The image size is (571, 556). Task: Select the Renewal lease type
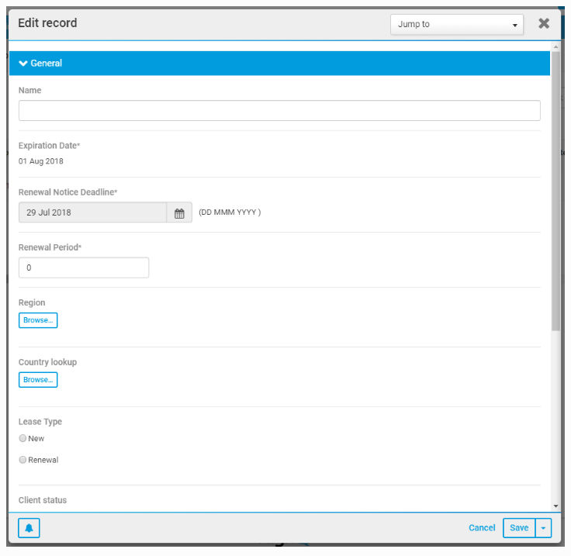pos(22,460)
